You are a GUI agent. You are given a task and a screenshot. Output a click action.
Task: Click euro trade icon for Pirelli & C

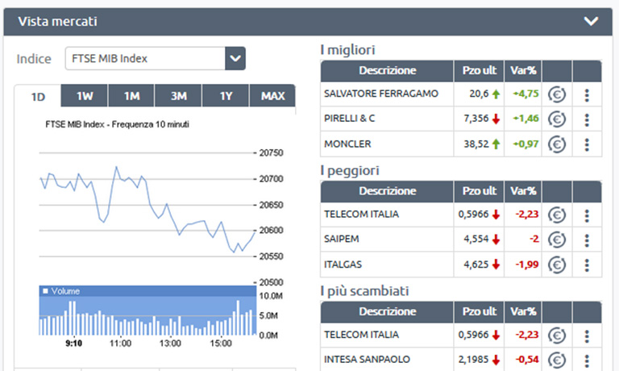[x=557, y=119]
